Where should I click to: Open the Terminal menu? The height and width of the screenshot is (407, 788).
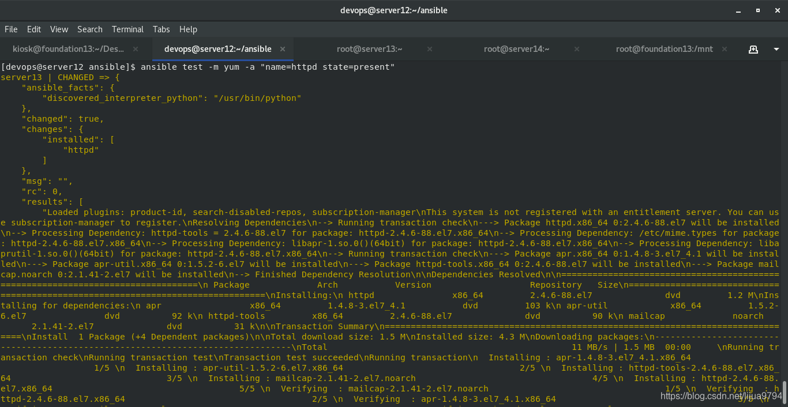click(x=127, y=29)
